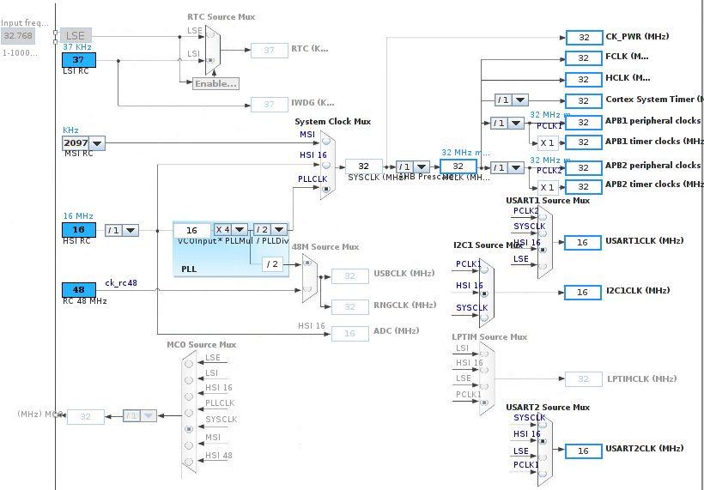Click the SYSCLK 32 field
This screenshot has height=490, width=704.
364,166
